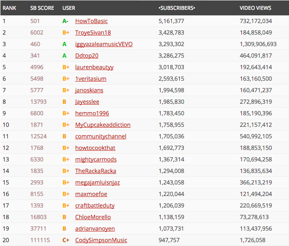Screen dimensions: 289x246
Task: Click video views 163,160,500
Action: pyautogui.click(x=256, y=79)
